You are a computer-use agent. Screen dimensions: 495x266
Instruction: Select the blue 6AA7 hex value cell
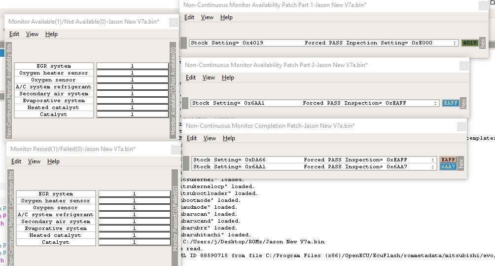coord(448,167)
